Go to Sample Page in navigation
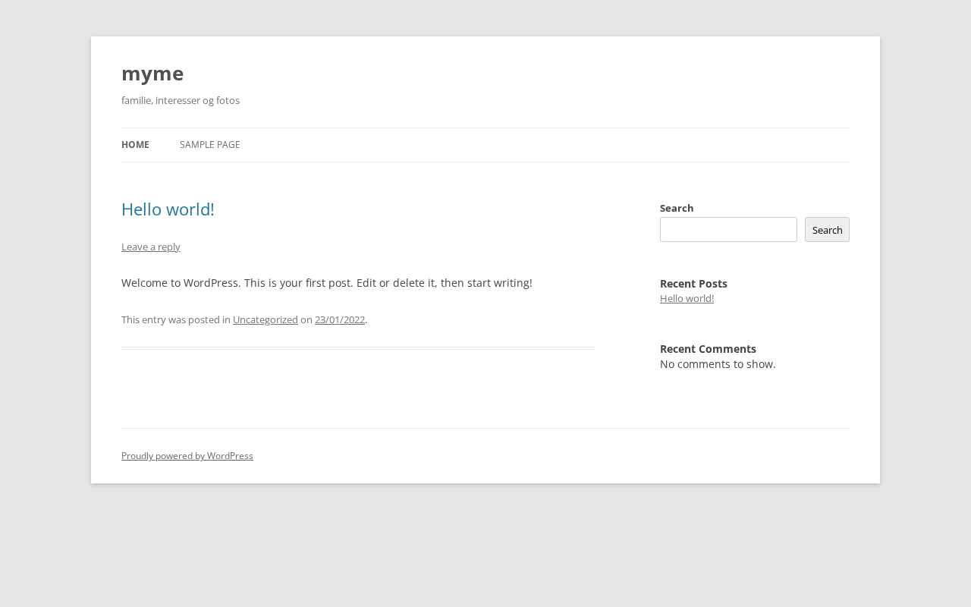Viewport: 971px width, 607px height. 209,145
